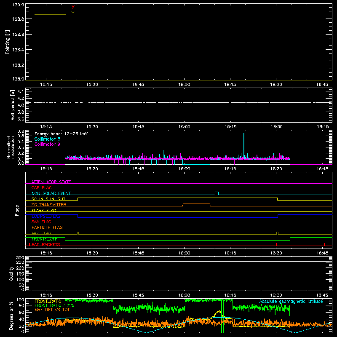Screen dimensions: 337x337
Task: Click the 3.6 Roll period tick label
Action: point(21,119)
